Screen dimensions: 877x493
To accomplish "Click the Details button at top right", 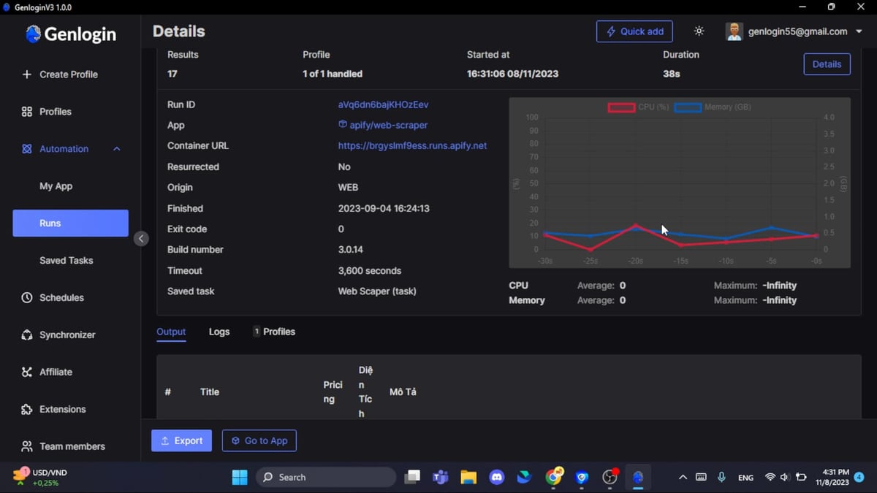I will pos(827,64).
